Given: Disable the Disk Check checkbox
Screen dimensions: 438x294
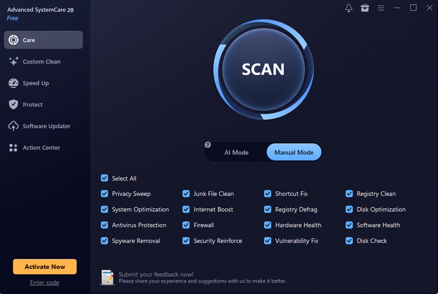Looking at the screenshot, I should 349,241.
